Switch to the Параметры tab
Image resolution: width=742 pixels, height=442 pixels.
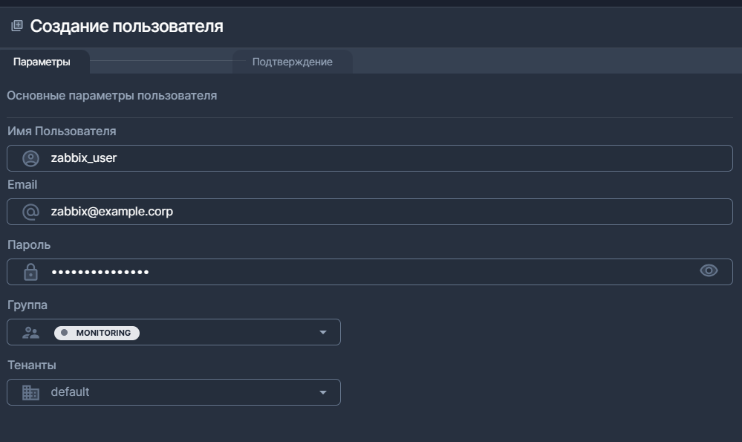(x=42, y=62)
